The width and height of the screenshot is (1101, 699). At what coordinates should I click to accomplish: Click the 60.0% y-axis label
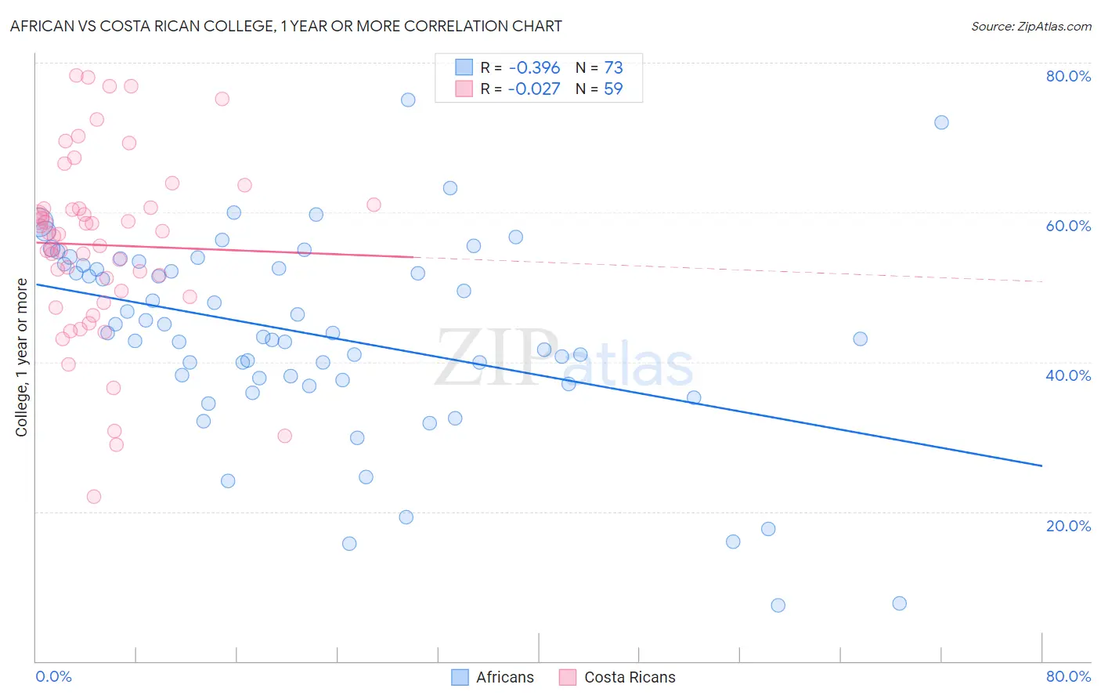[x=1068, y=226]
